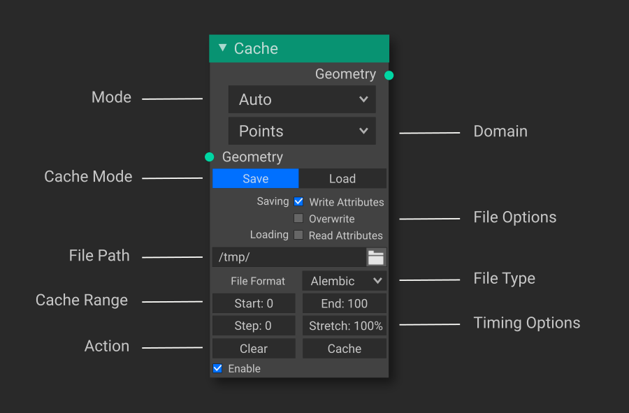This screenshot has width=629, height=413.
Task: Click the Start: 0 frame field
Action: click(254, 303)
